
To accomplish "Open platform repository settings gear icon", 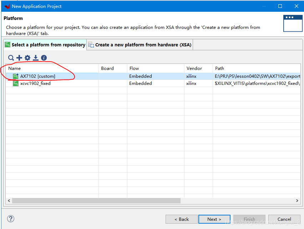I will (x=27, y=58).
